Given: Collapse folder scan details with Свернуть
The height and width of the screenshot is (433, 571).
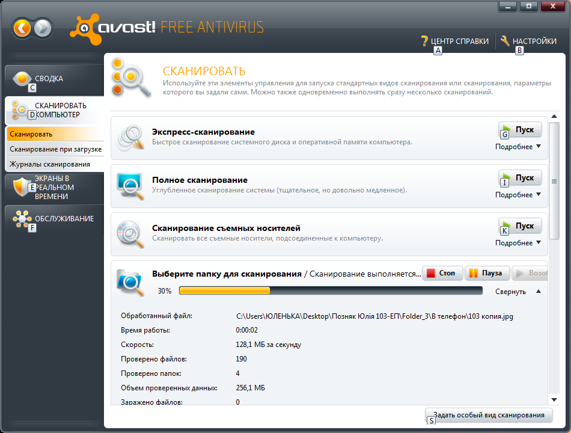Looking at the screenshot, I should point(518,292).
